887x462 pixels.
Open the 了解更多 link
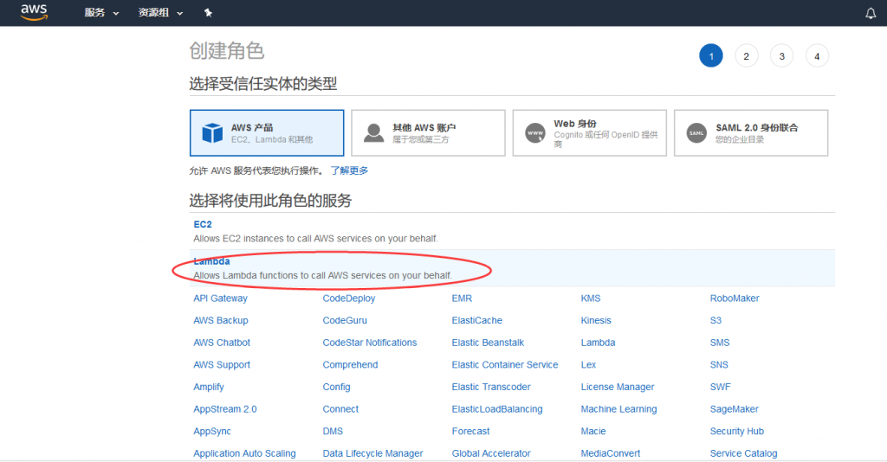point(349,170)
